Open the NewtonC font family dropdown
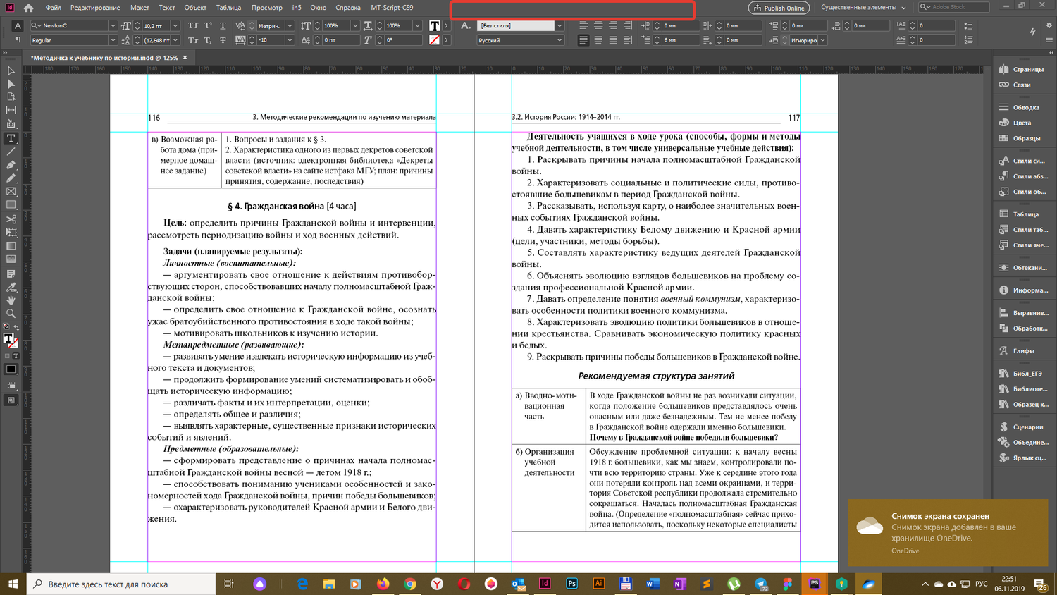This screenshot has width=1057, height=595. (112, 26)
